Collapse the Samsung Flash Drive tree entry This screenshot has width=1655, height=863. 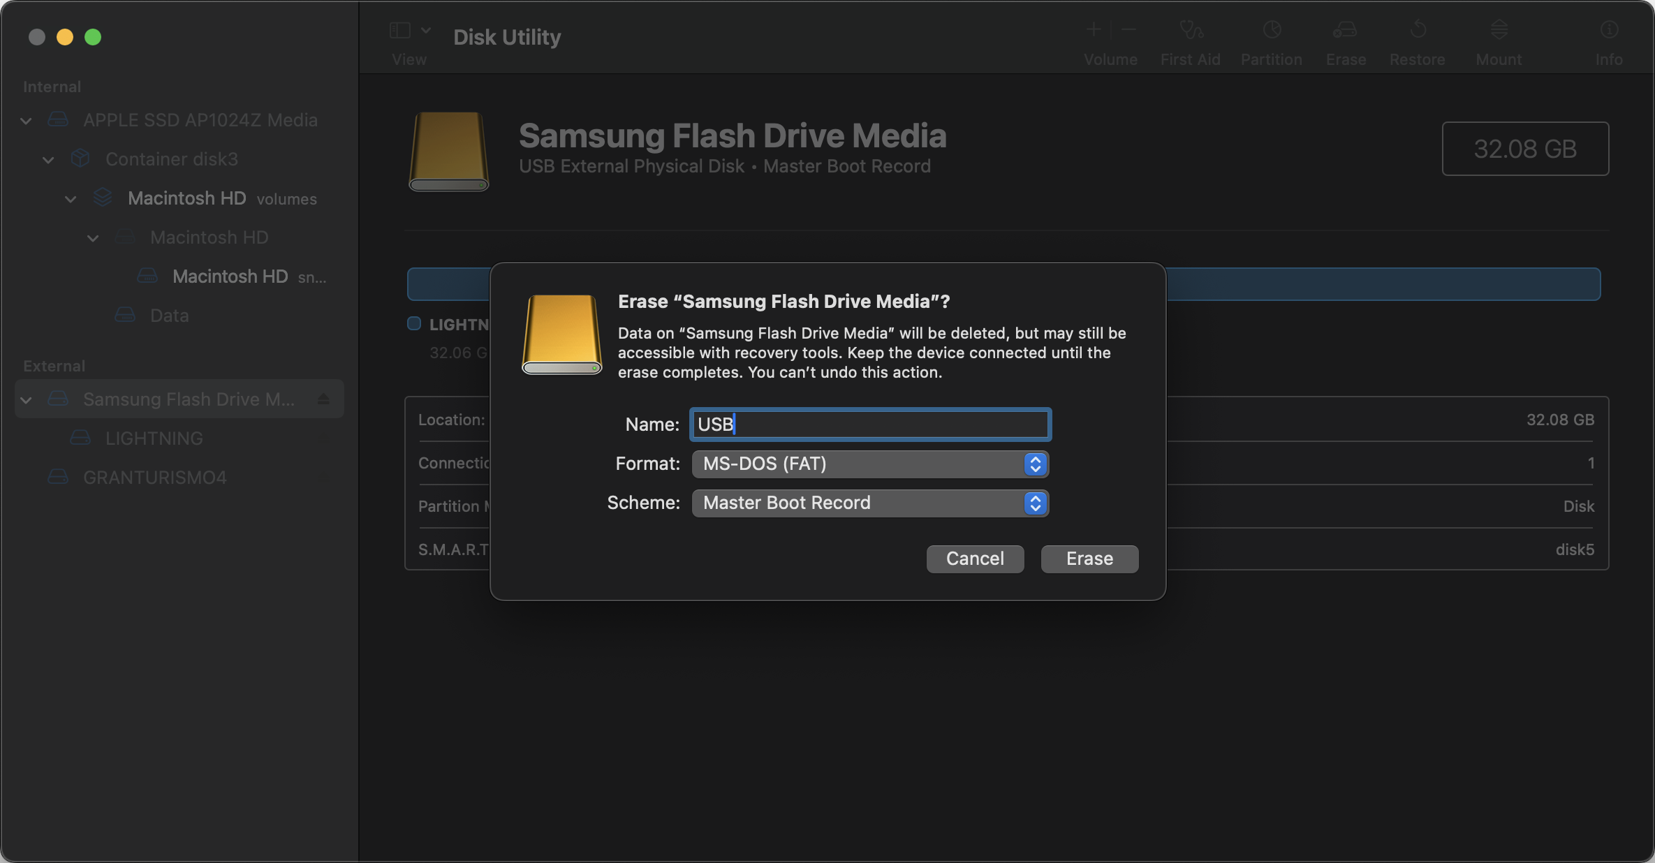26,399
